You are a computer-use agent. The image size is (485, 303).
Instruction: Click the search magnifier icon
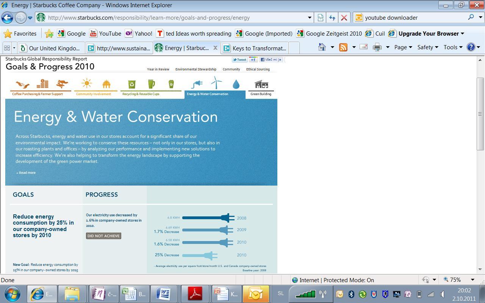(x=471, y=17)
